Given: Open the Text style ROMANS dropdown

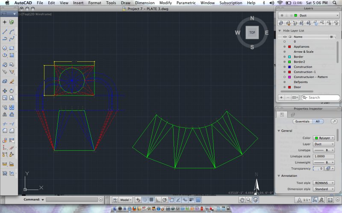Looking at the screenshot, I should tap(324, 183).
